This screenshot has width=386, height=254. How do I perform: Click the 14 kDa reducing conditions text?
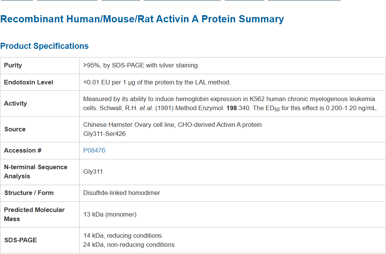tap(122, 235)
